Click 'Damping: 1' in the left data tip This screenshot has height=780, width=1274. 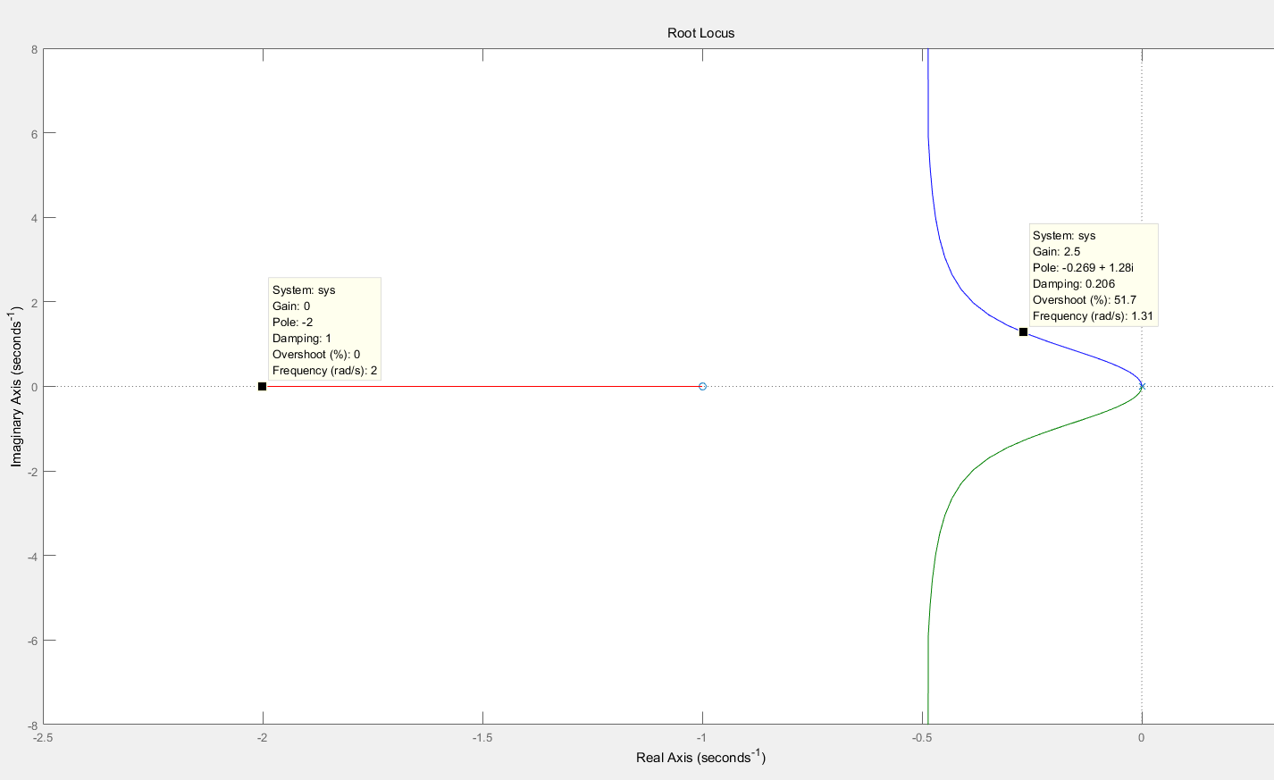pyautogui.click(x=302, y=339)
